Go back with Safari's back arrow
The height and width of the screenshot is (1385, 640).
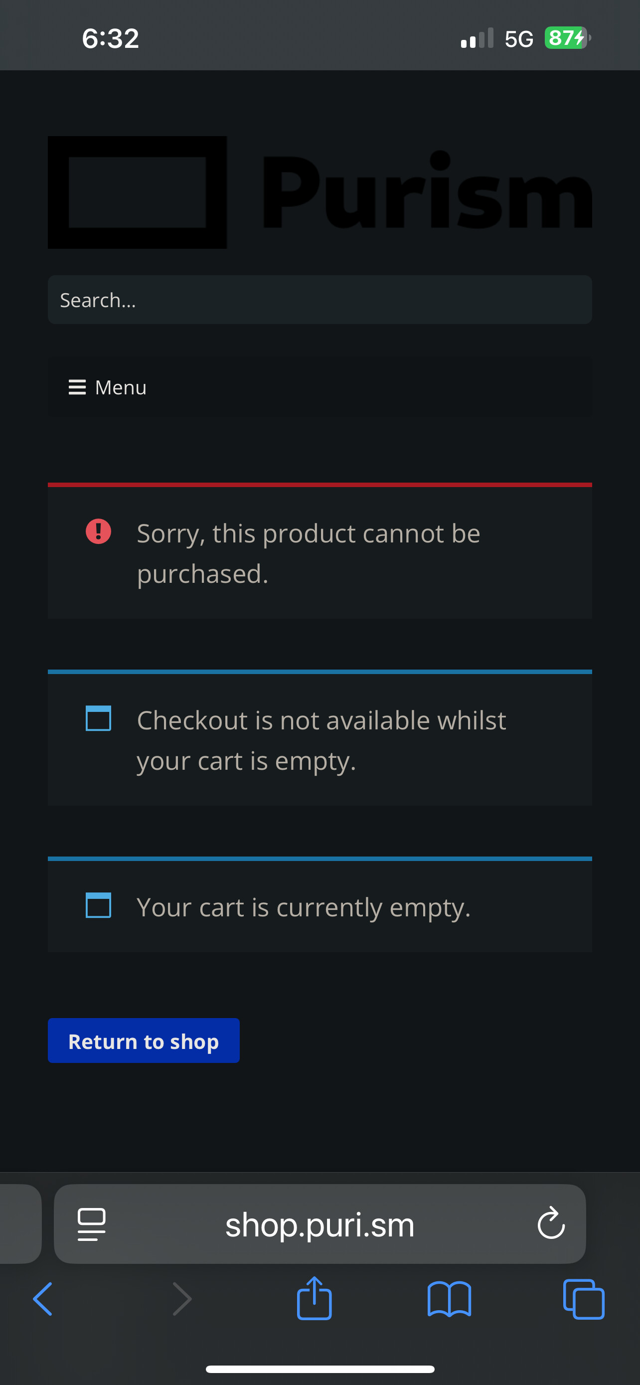click(43, 1299)
